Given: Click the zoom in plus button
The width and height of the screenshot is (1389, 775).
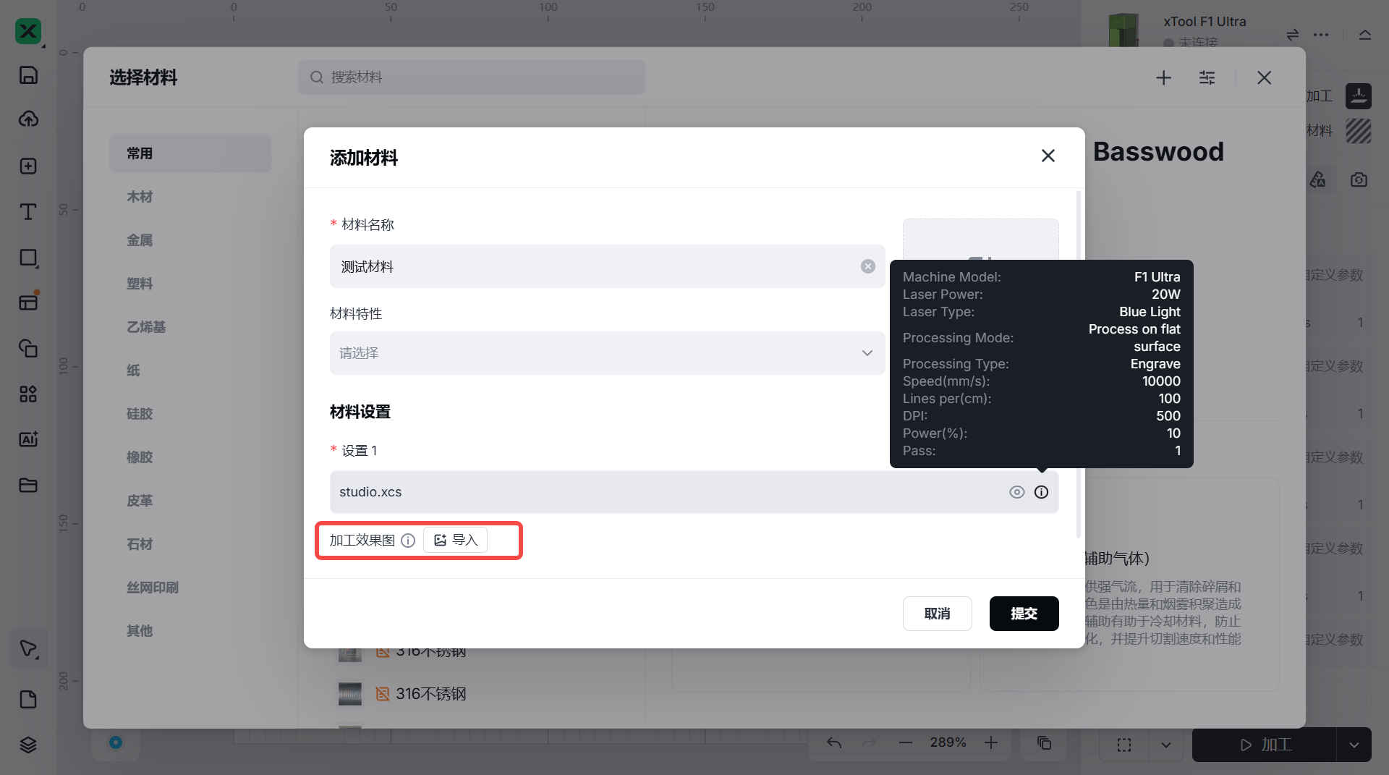Looking at the screenshot, I should (x=991, y=742).
